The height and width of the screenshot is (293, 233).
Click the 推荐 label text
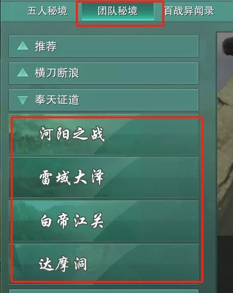point(46,46)
